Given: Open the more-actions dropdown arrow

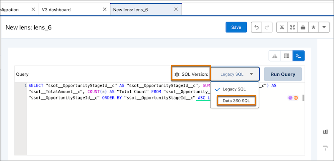Looking at the screenshot, I should click(324, 27).
